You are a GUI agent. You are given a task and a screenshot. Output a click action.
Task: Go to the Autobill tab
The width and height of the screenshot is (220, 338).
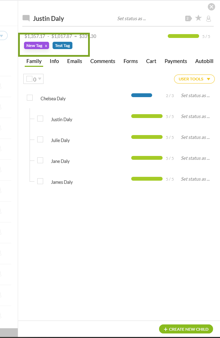click(x=204, y=61)
